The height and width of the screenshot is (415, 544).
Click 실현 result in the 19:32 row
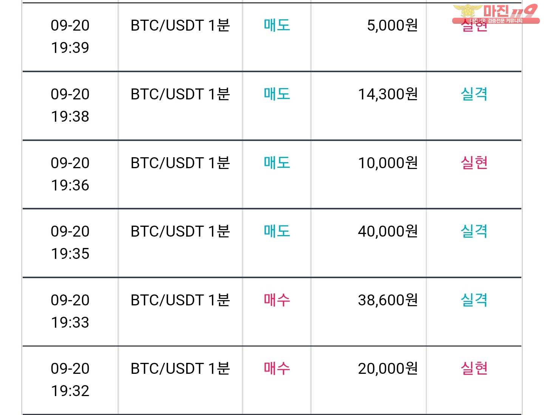(474, 368)
